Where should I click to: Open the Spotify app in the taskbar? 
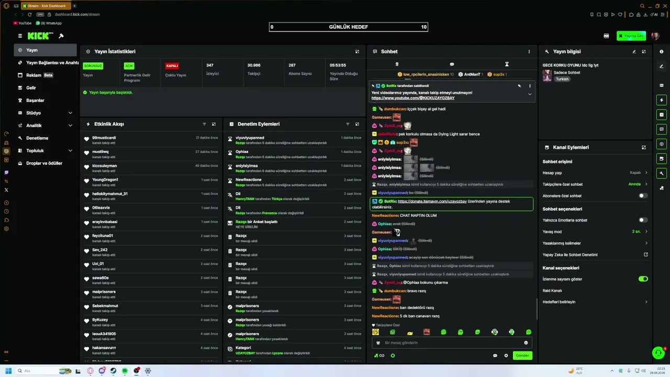tap(125, 371)
